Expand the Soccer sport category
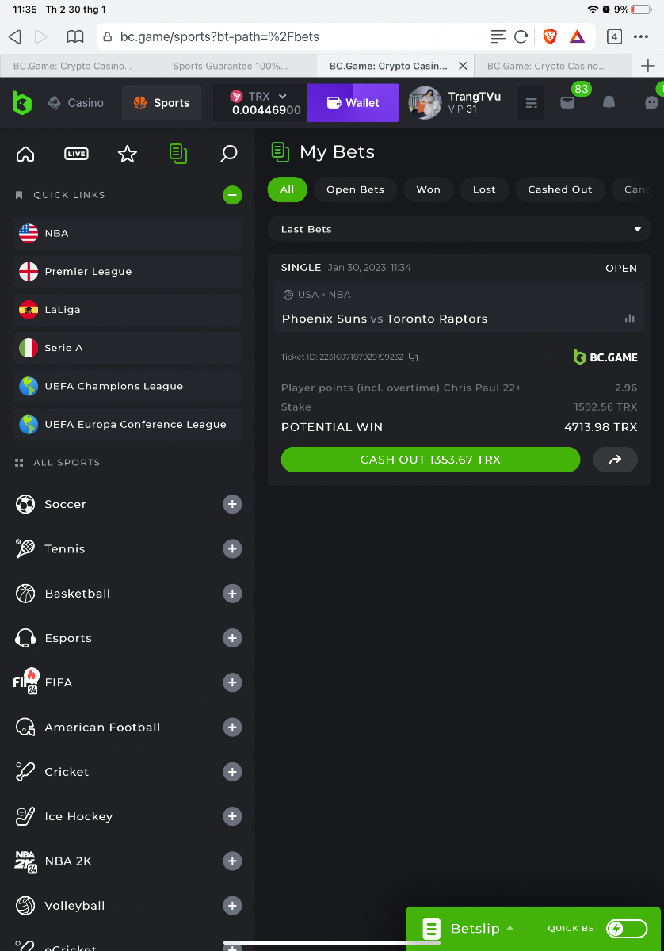The image size is (664, 951). (232, 504)
